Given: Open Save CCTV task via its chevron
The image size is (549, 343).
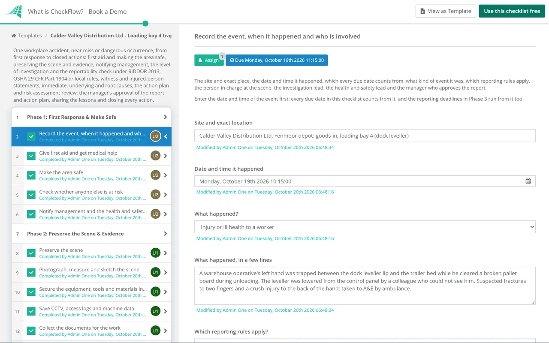Looking at the screenshot, I should pos(166,311).
